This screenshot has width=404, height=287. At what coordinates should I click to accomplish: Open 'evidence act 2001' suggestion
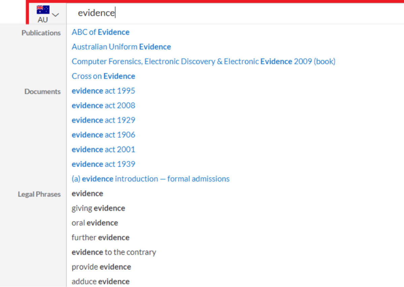pos(103,149)
